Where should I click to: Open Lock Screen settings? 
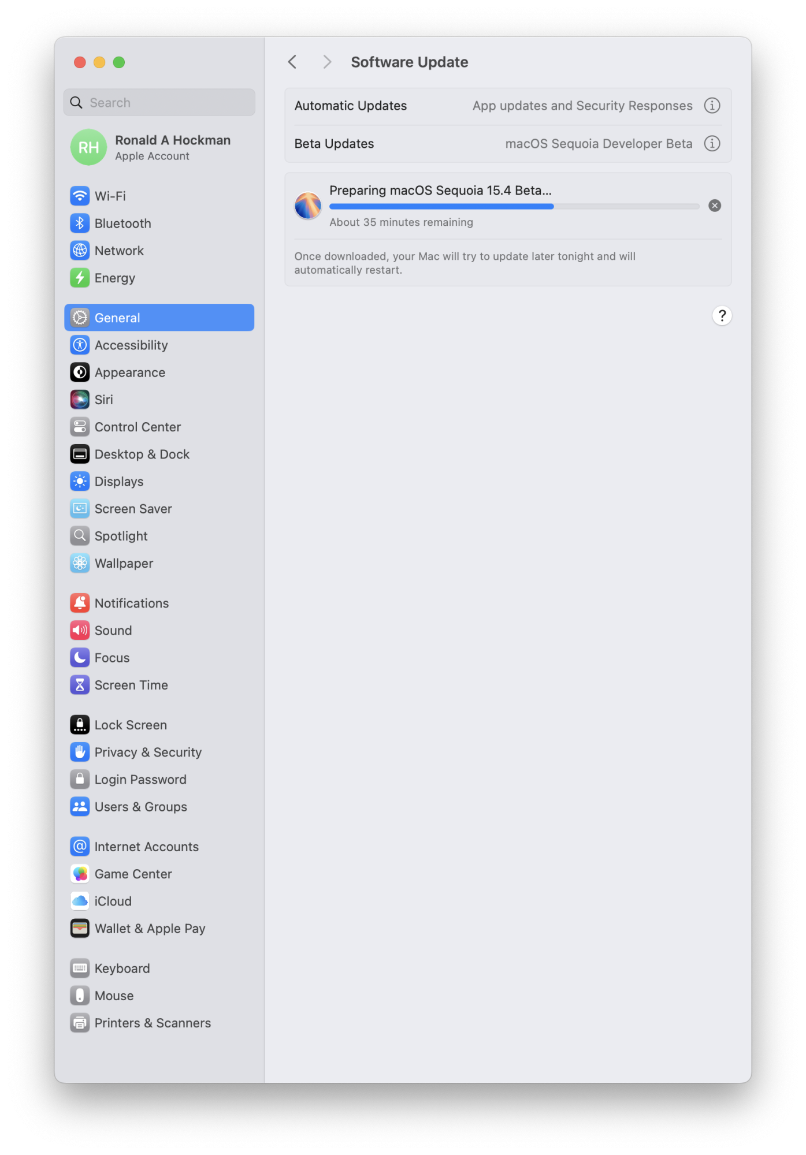tap(159, 725)
